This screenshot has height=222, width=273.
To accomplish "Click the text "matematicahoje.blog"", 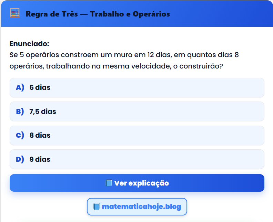I will coord(141,207).
